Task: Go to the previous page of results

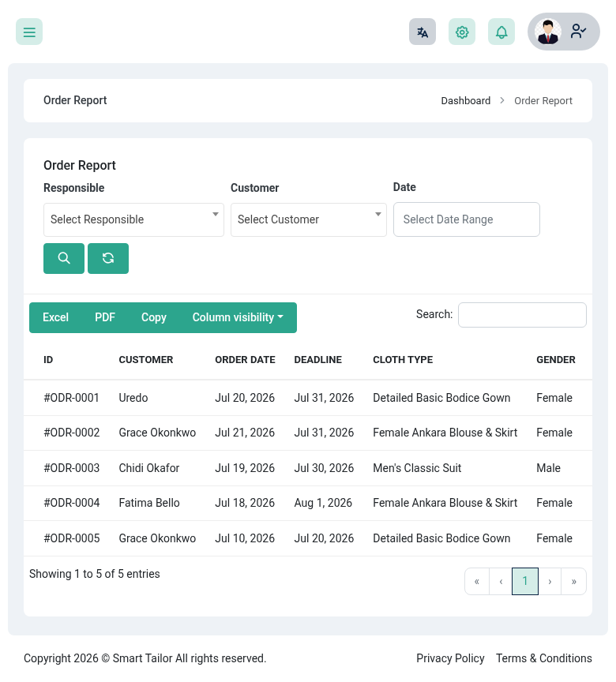Action: coord(501,582)
